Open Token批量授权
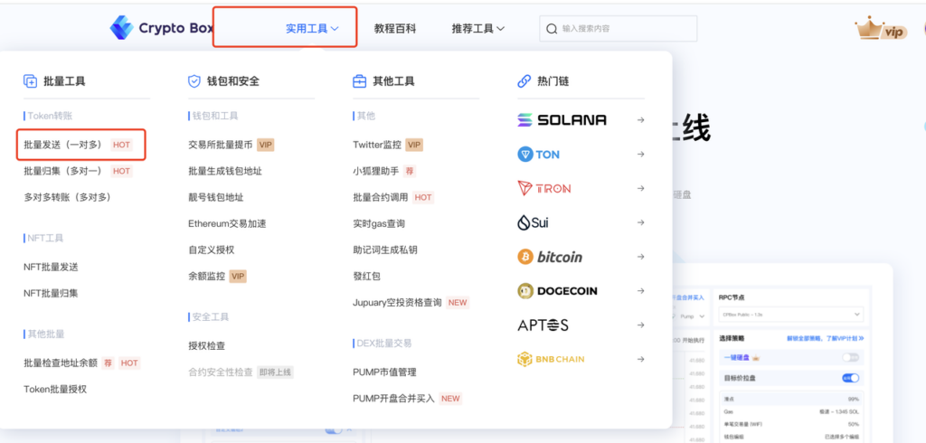The image size is (926, 443). [55, 390]
